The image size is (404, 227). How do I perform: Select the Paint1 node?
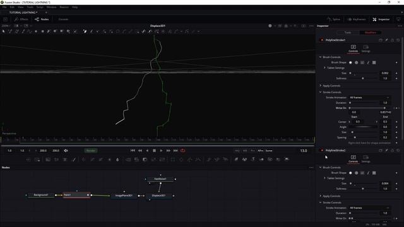pyautogui.click(x=77, y=195)
